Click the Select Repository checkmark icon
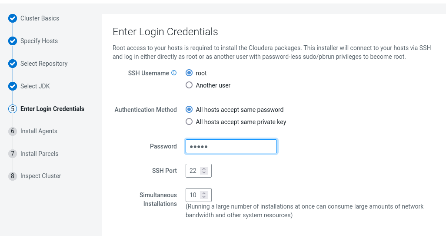The height and width of the screenshot is (236, 446). tap(13, 64)
